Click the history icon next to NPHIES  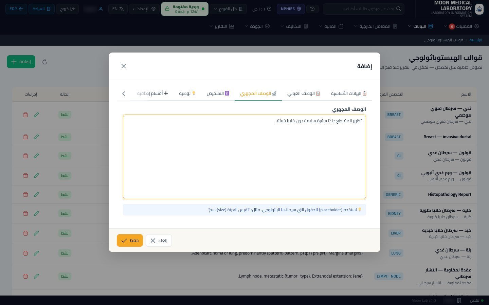(x=313, y=9)
